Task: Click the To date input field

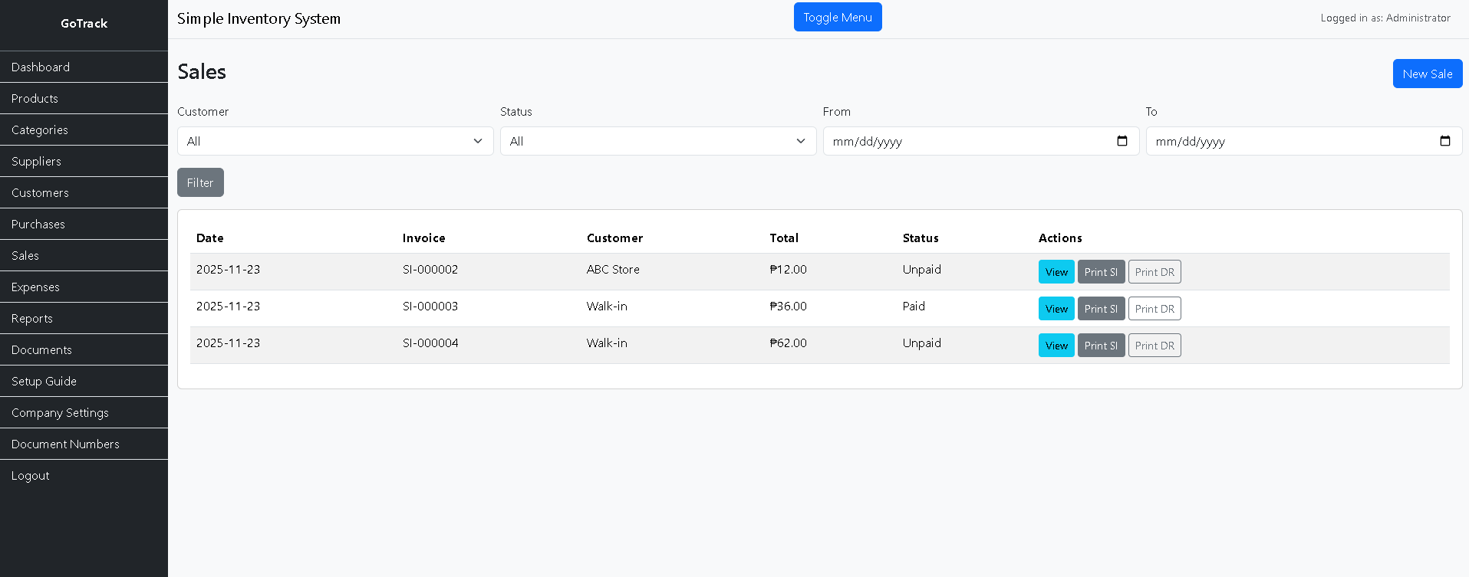Action: pyautogui.click(x=1304, y=141)
